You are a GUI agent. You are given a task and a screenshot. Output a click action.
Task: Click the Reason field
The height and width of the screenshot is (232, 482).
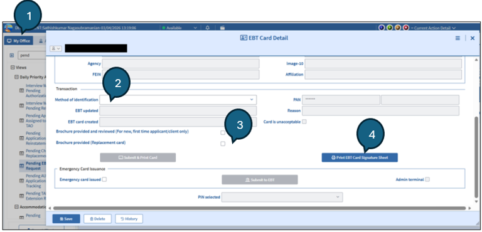tap(380, 110)
